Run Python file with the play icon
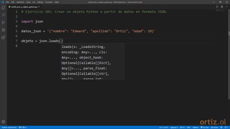The height and width of the screenshot is (129, 230). point(217,7)
